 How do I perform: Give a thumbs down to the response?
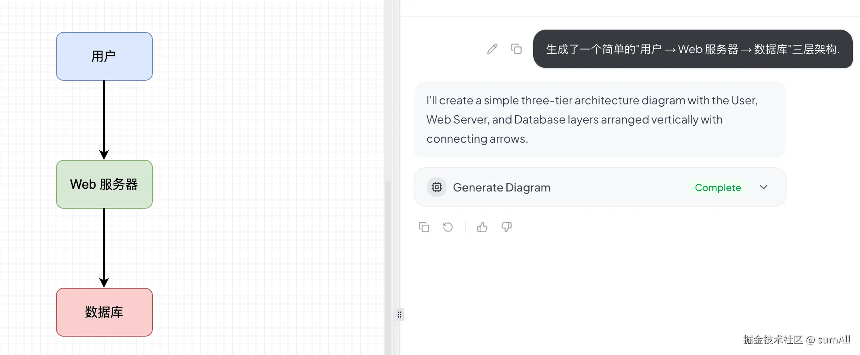point(506,227)
